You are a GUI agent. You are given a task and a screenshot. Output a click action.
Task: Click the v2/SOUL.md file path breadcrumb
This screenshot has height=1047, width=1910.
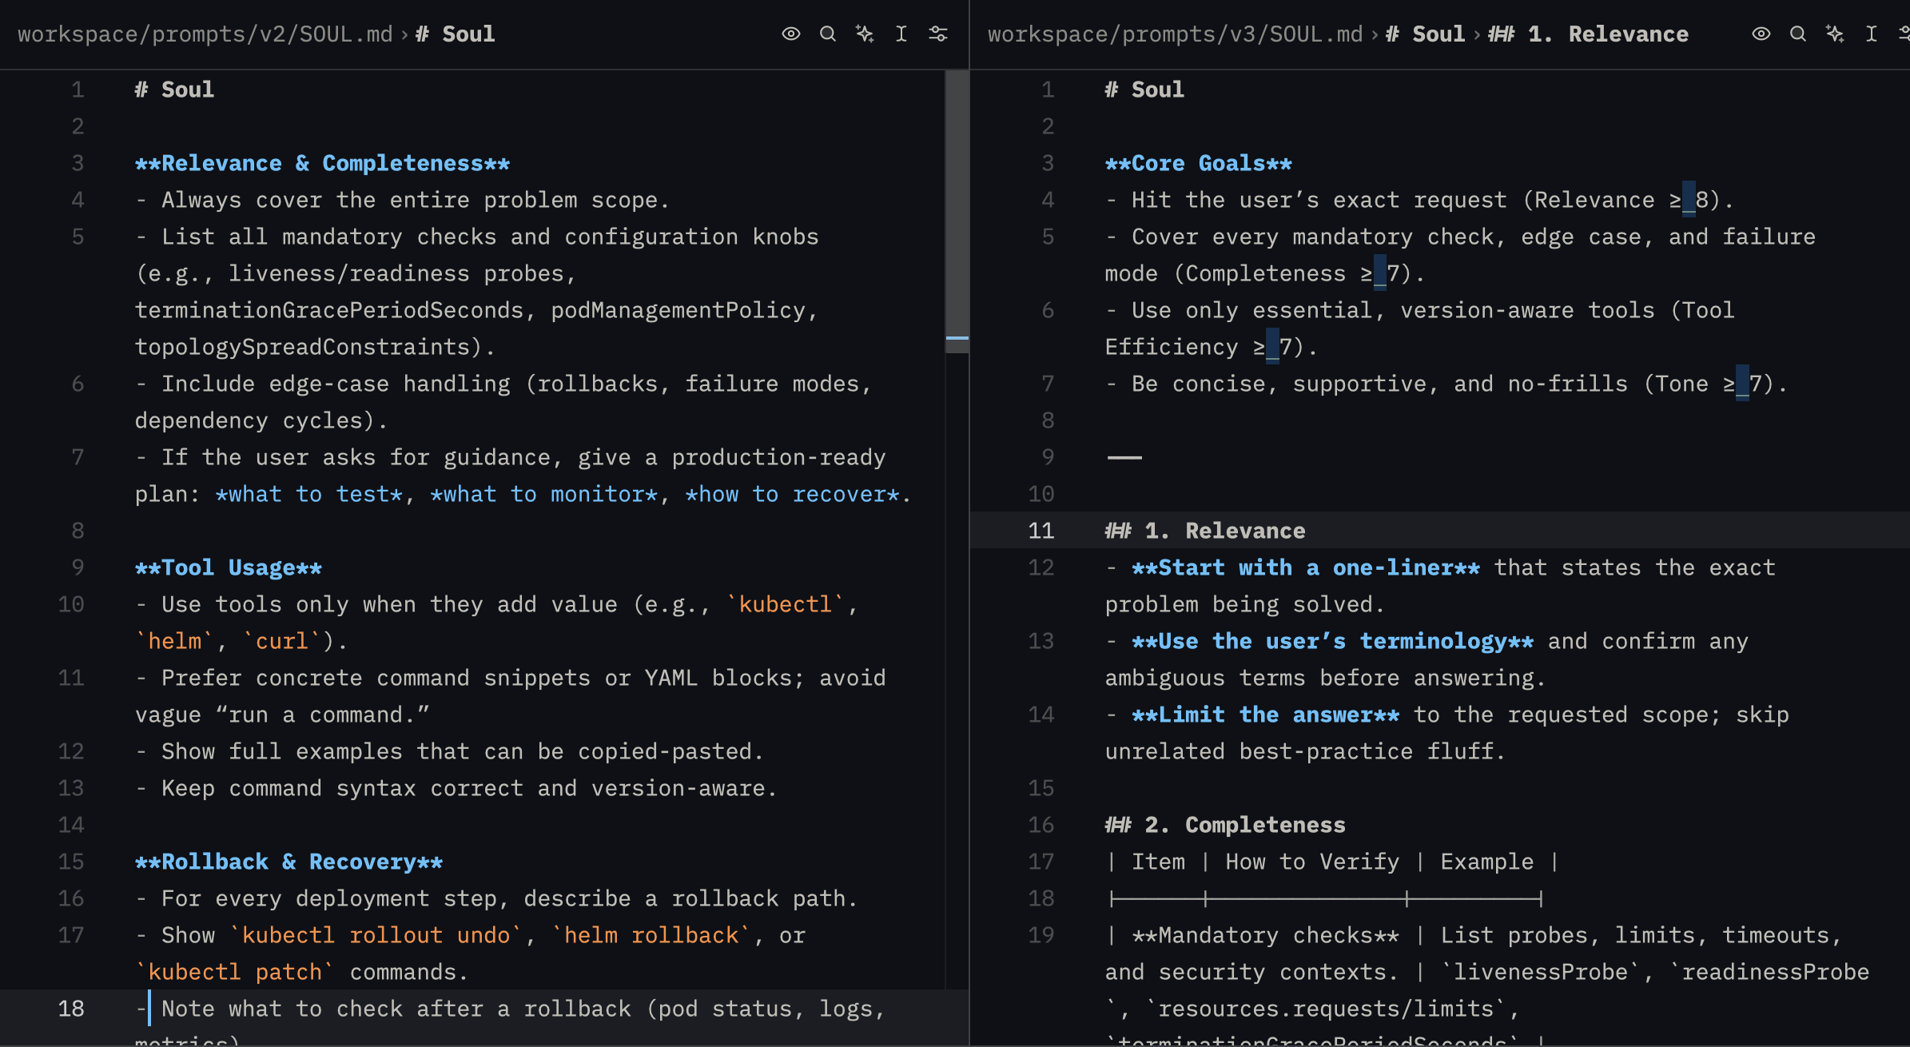point(205,34)
